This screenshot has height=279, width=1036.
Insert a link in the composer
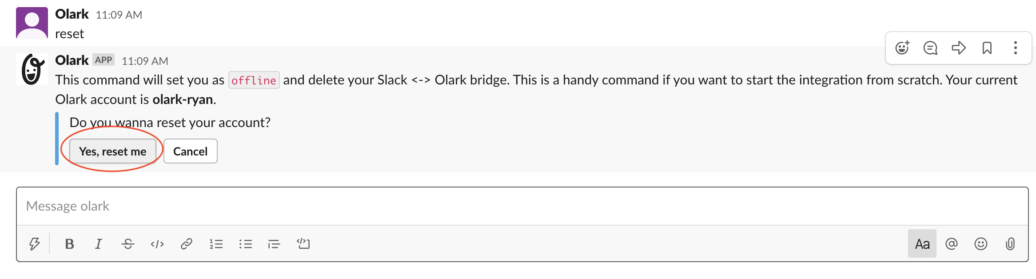click(x=187, y=243)
